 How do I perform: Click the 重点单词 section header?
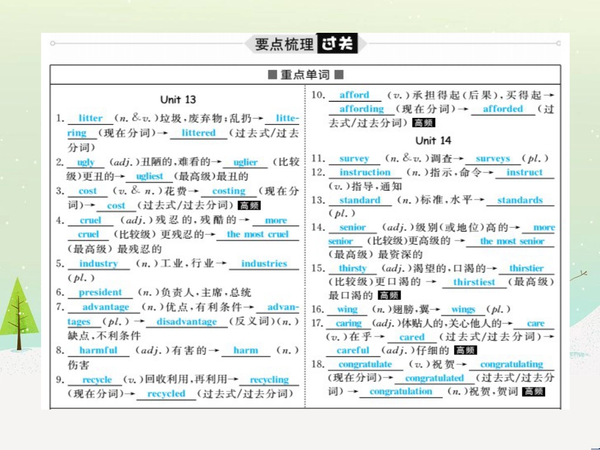pyautogui.click(x=303, y=74)
